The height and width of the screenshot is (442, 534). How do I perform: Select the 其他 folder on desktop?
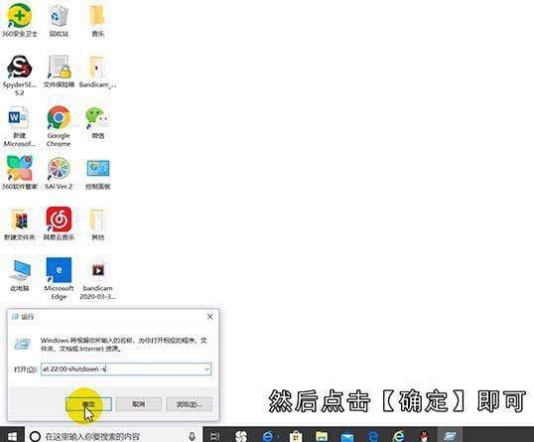click(97, 224)
